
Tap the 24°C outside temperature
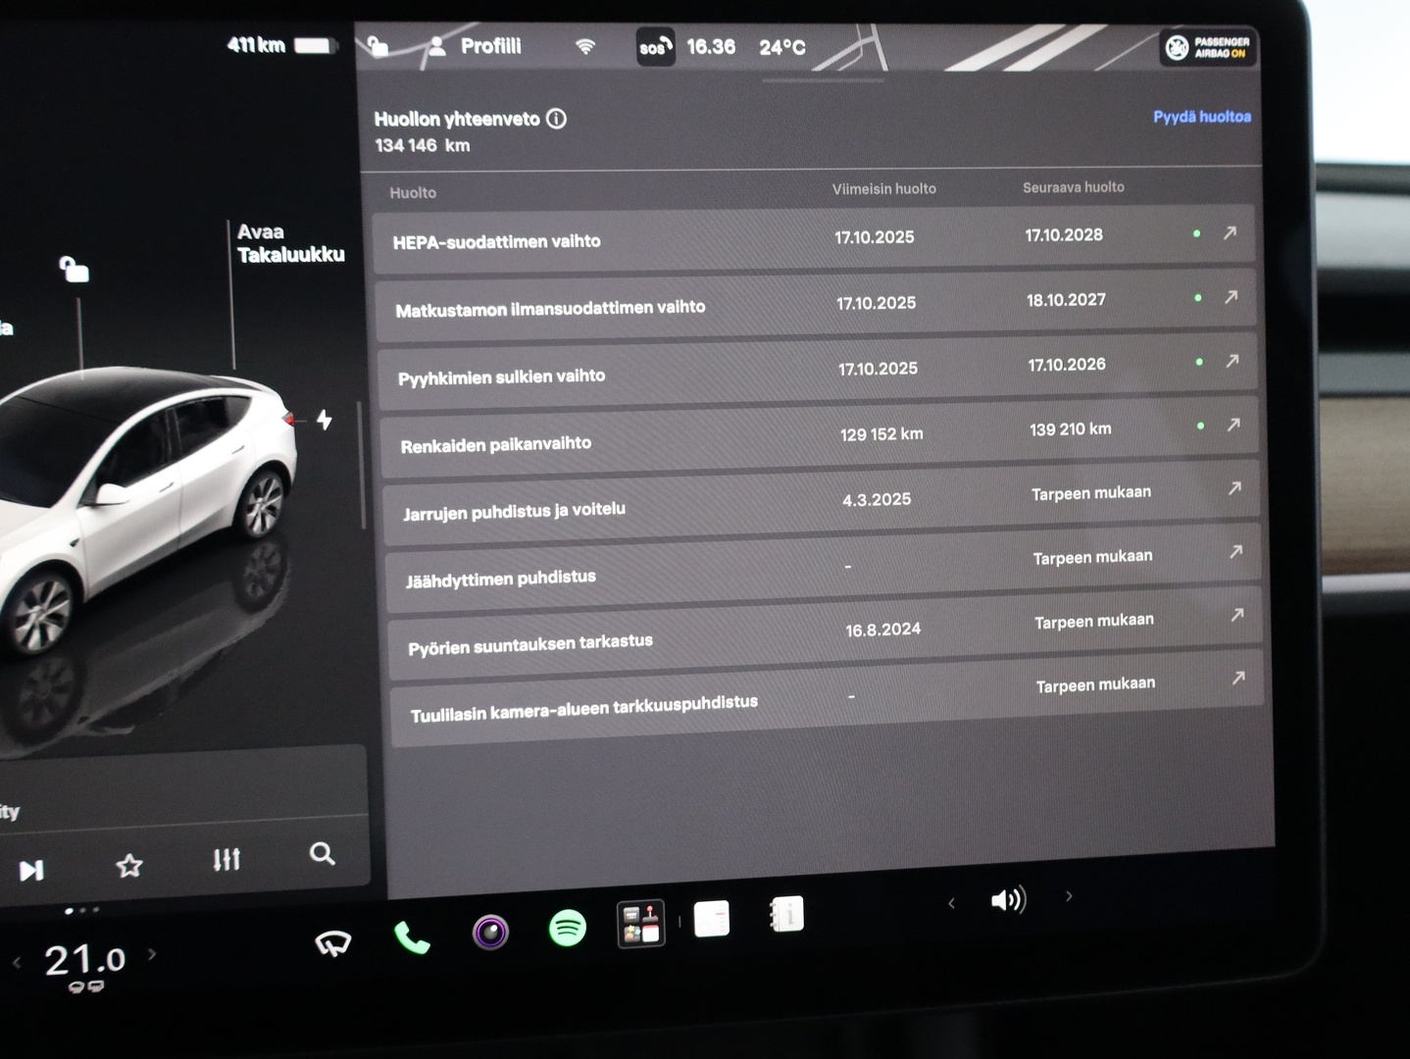[x=782, y=47]
